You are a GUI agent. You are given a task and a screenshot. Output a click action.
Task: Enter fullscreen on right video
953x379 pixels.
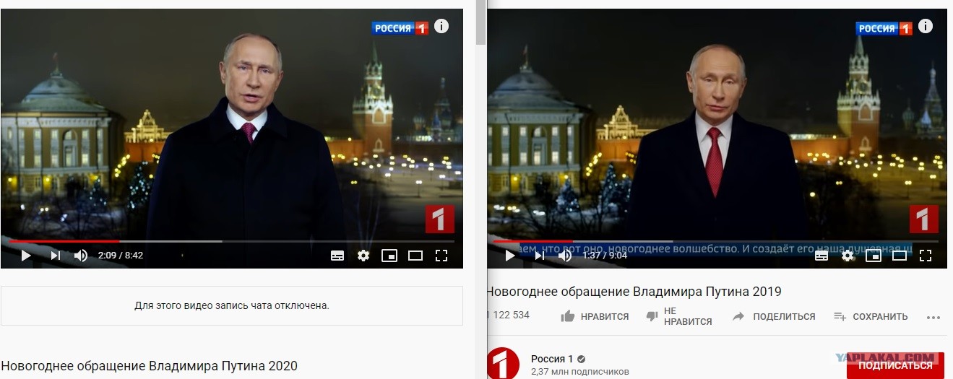coord(926,256)
